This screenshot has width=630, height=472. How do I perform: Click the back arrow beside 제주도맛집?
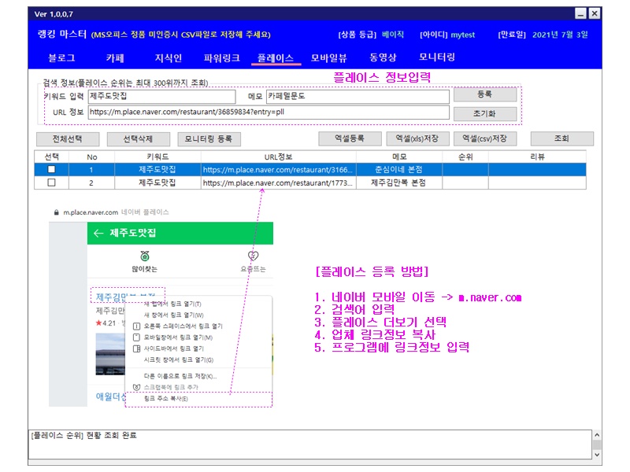coord(98,233)
